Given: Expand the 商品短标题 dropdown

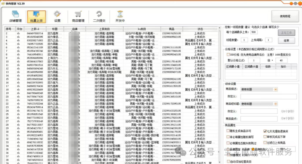Looking at the screenshot, I should pyautogui.click(x=275, y=104).
